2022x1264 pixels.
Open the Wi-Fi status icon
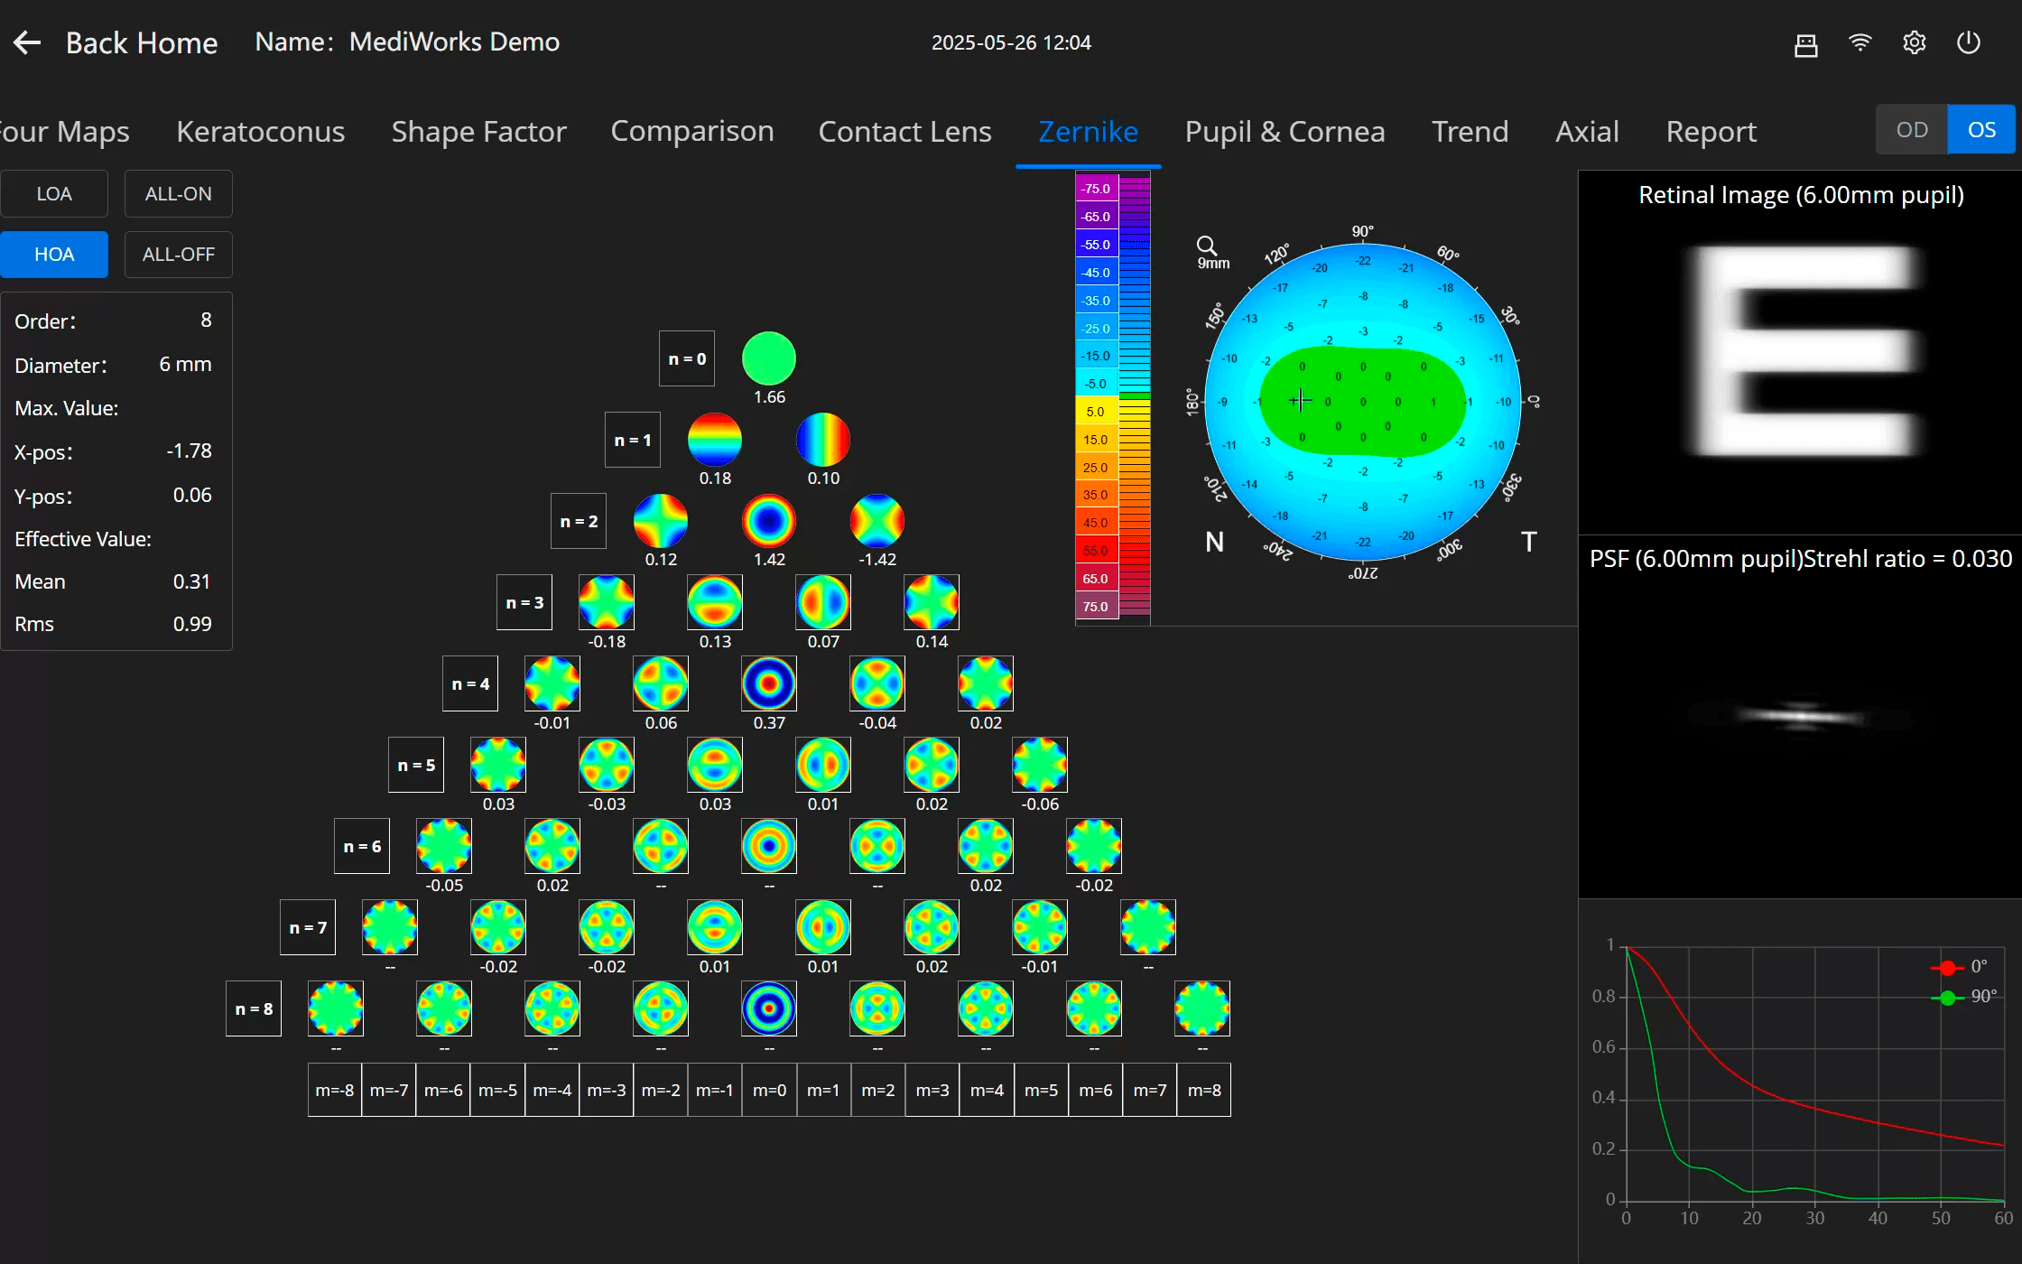pos(1860,42)
